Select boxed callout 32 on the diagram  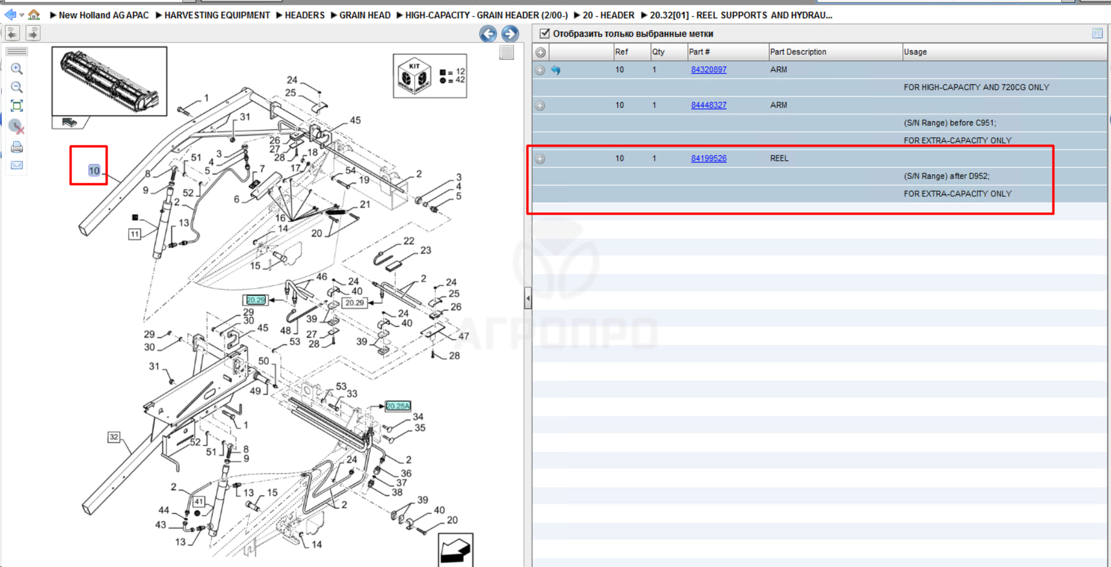tap(114, 437)
